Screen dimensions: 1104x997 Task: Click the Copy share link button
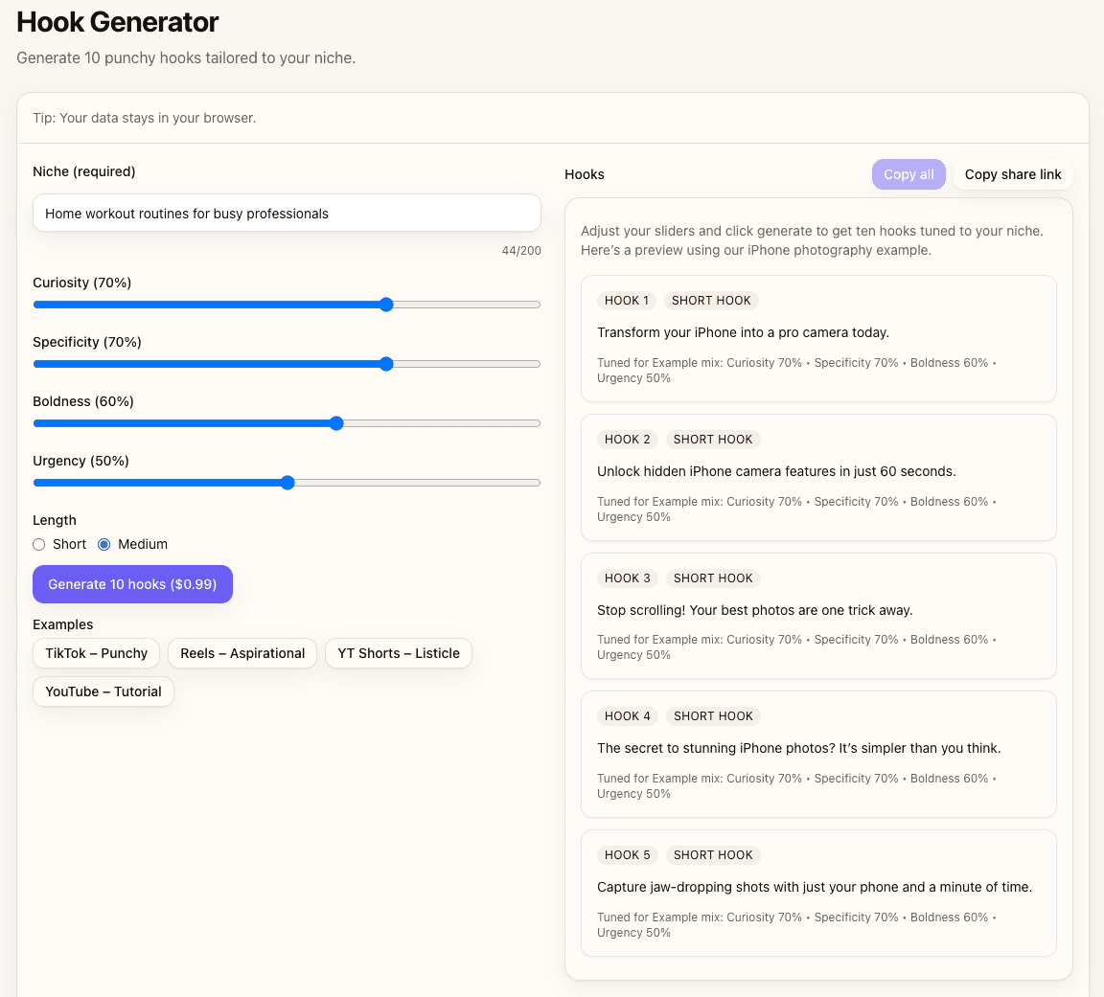point(1013,174)
